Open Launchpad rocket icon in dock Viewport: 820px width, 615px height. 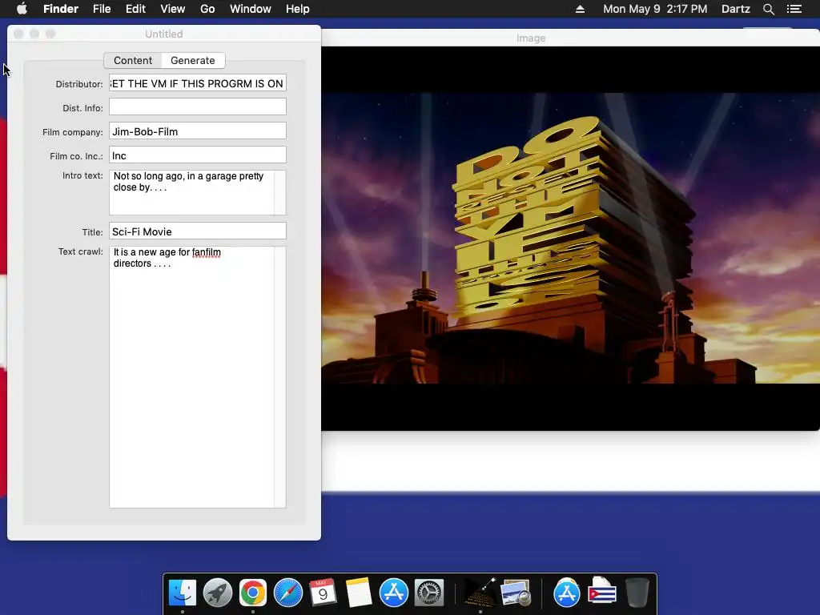tap(218, 593)
